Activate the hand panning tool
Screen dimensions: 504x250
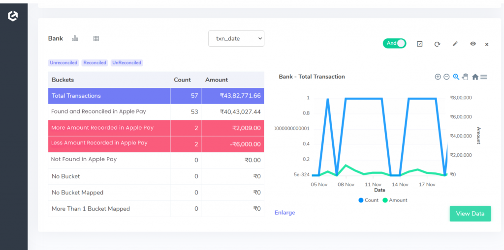465,77
